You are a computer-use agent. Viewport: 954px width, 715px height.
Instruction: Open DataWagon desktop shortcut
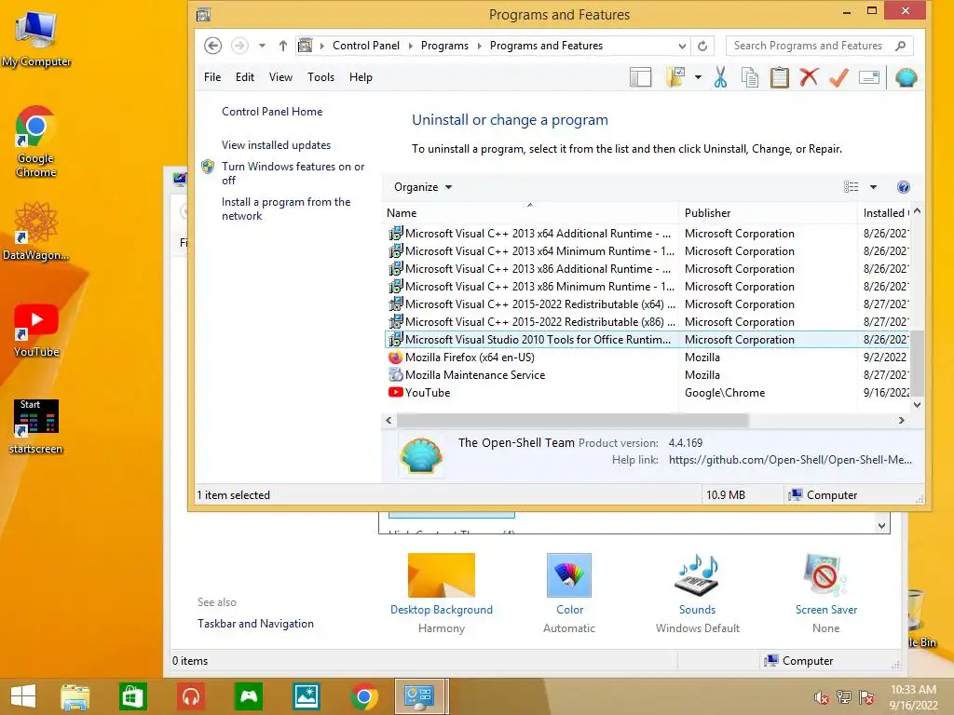36,232
